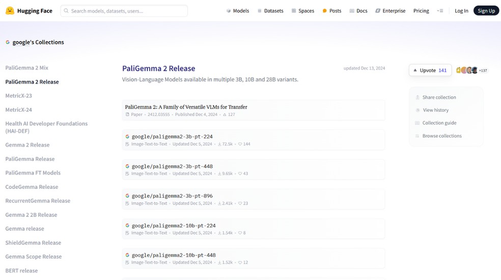Image resolution: width=501 pixels, height=280 pixels.
Task: Click Google icon next to paligemma2-10b-pt-224
Action: pyautogui.click(x=127, y=226)
